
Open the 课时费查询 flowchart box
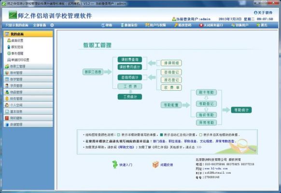[x=130, y=59]
